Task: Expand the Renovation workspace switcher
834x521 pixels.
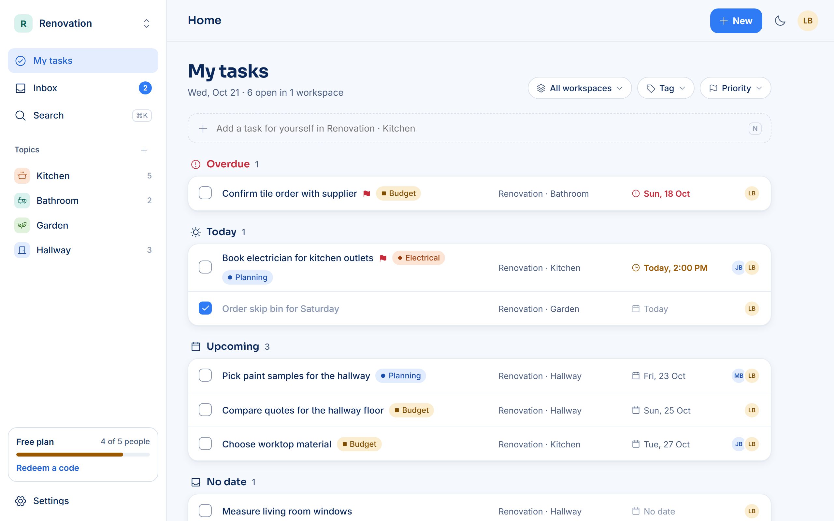Action: coord(147,23)
